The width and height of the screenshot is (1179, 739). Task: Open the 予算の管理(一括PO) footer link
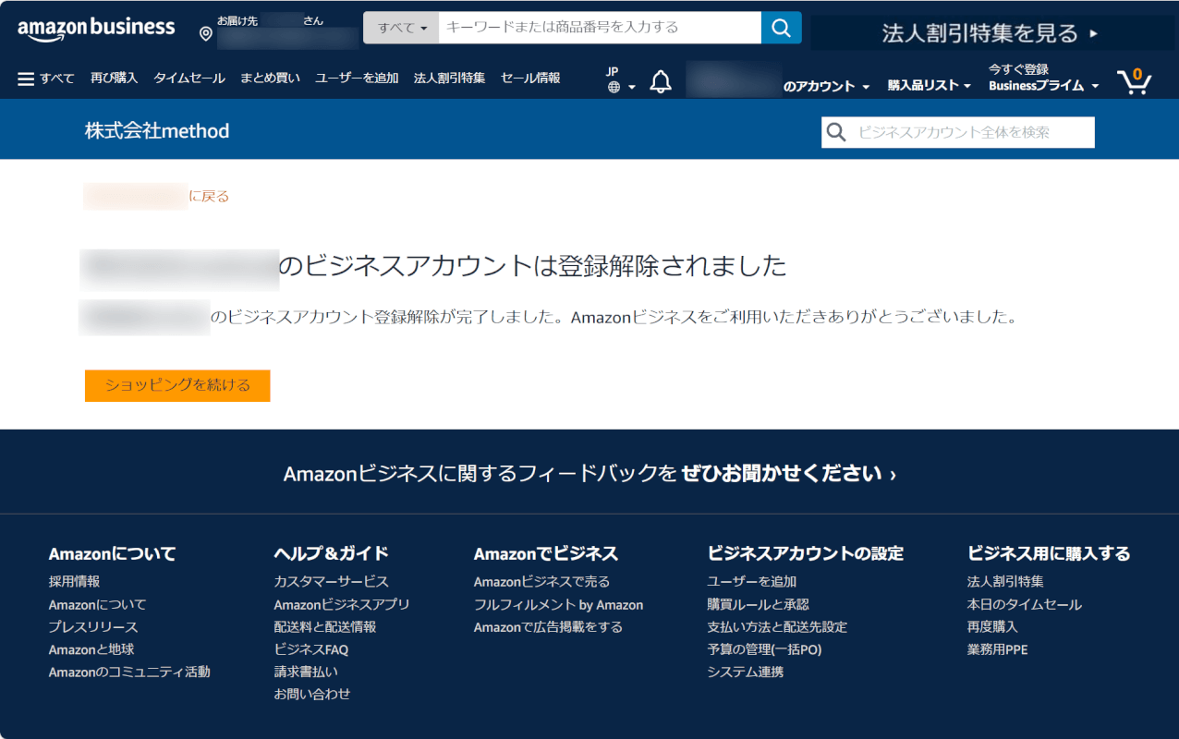click(764, 650)
